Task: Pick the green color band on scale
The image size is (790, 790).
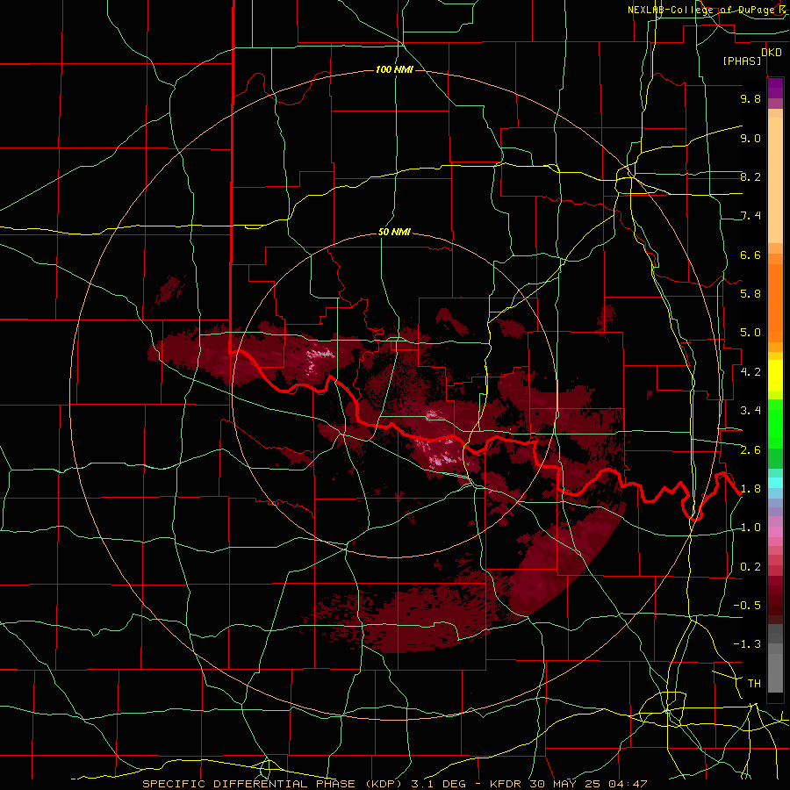Action: 775,424
